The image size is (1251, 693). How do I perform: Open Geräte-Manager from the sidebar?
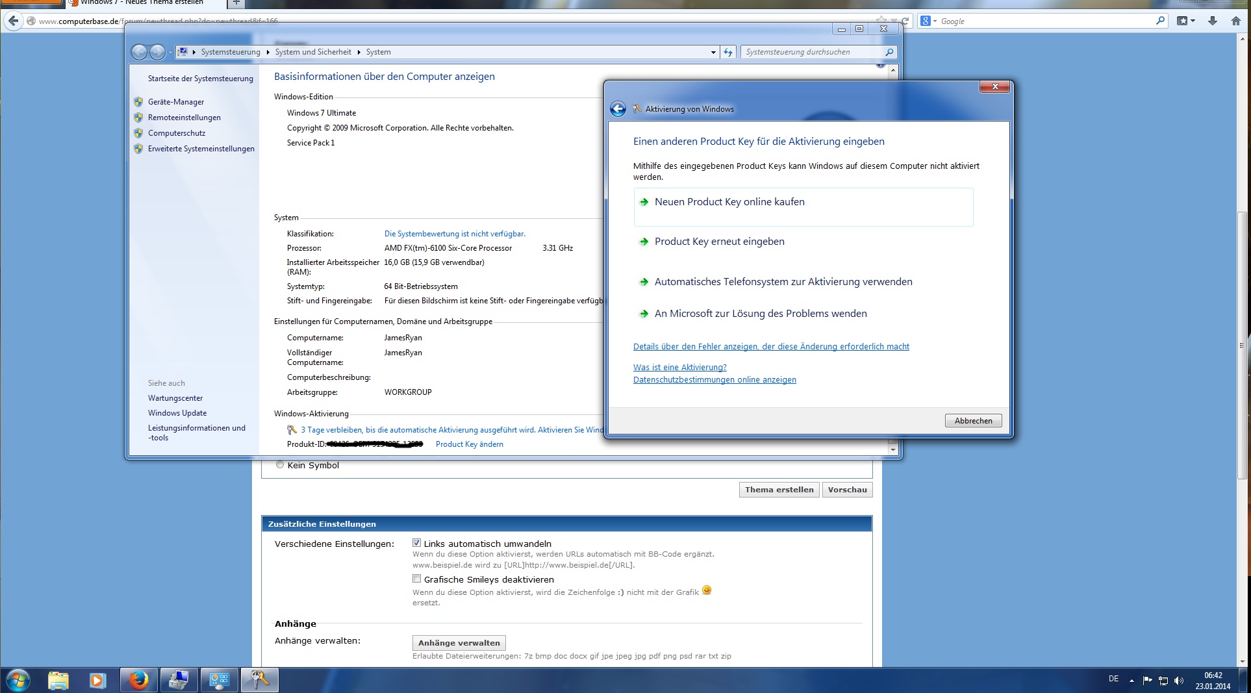tap(176, 102)
